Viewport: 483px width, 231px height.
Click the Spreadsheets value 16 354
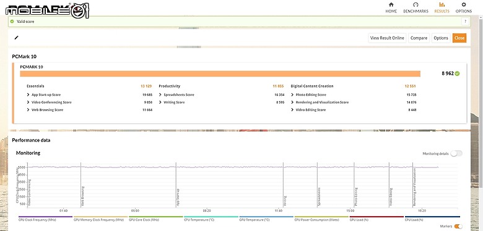point(279,95)
